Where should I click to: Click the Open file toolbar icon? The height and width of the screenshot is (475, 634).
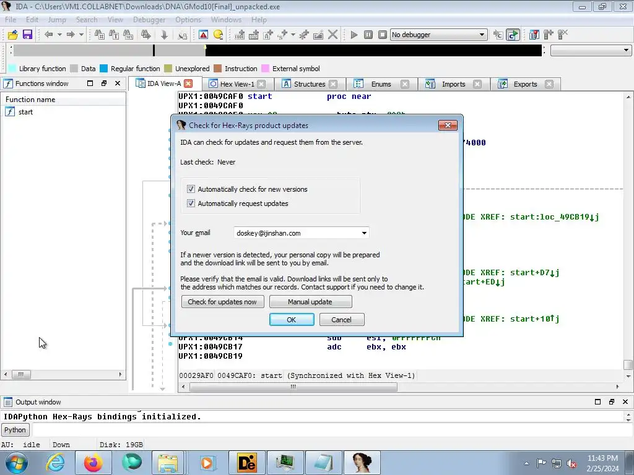pyautogui.click(x=12, y=35)
